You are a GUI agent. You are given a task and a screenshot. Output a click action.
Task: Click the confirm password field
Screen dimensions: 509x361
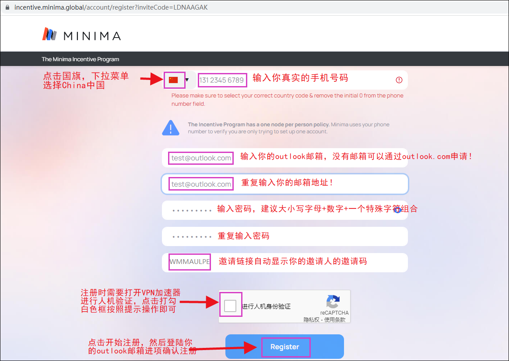coord(284,236)
